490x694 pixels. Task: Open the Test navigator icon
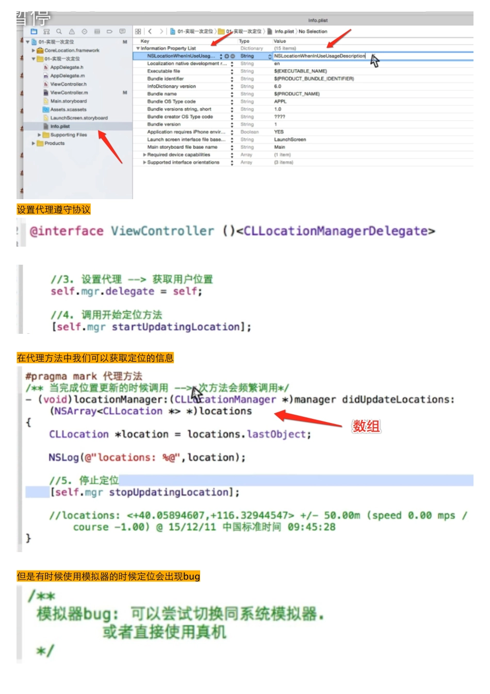(x=85, y=31)
